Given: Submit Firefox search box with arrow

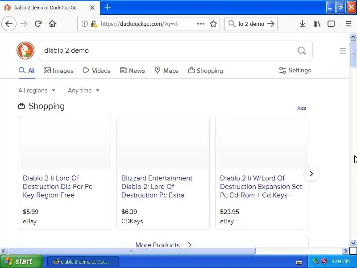Looking at the screenshot, I should tap(271, 24).
